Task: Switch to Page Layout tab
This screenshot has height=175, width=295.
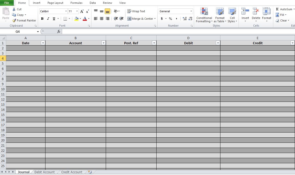Action: pyautogui.click(x=55, y=3)
